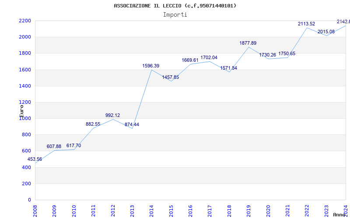Viewport: 350px width, 219px height.
Task: Click the 1669.61 data label
Action: tap(190, 60)
